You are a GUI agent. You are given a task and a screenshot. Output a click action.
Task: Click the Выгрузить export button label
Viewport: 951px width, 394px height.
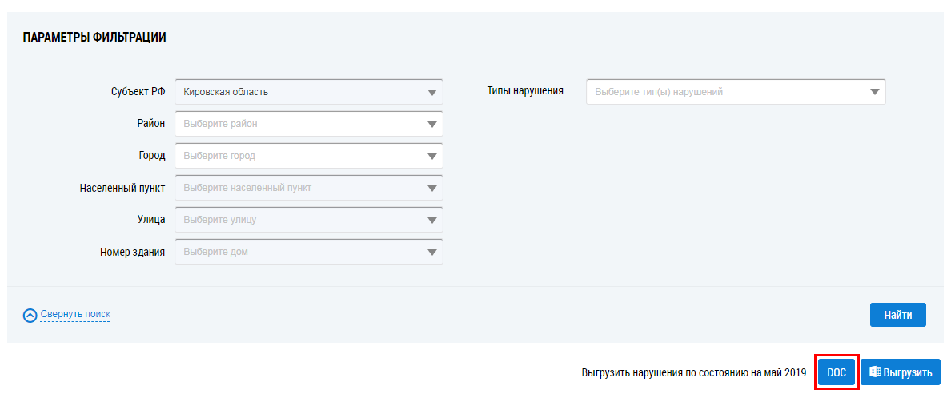(x=908, y=372)
